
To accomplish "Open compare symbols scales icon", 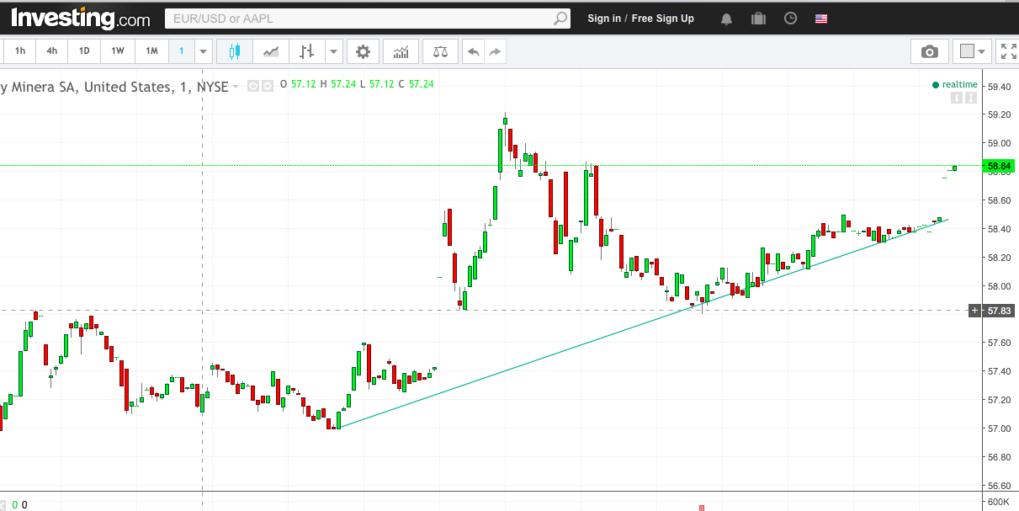I will pos(440,51).
